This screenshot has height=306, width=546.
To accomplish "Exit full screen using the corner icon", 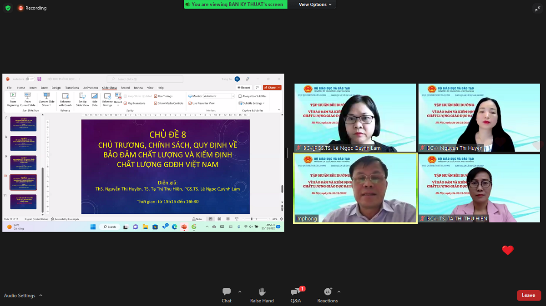I will (x=537, y=9).
